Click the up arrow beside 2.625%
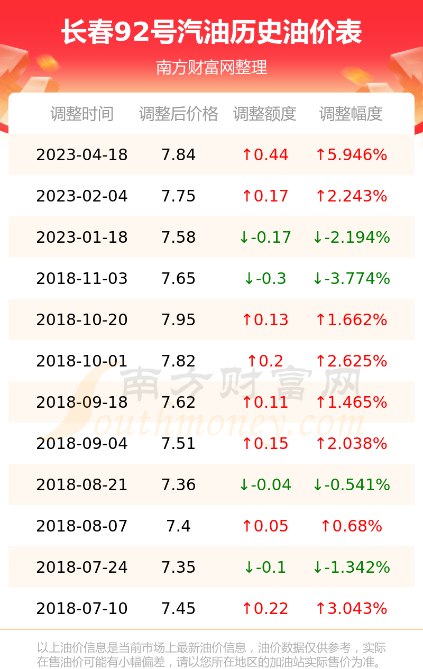 click(320, 361)
